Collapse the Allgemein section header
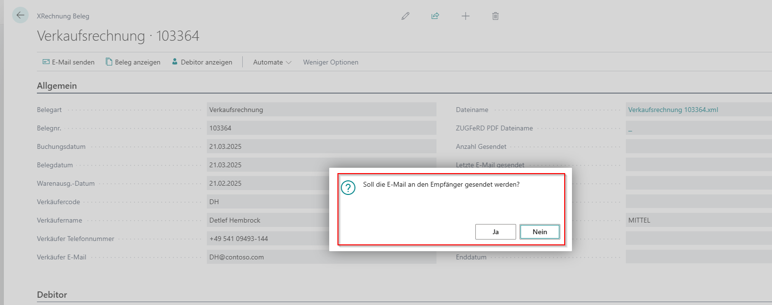The width and height of the screenshot is (772, 305). 57,86
